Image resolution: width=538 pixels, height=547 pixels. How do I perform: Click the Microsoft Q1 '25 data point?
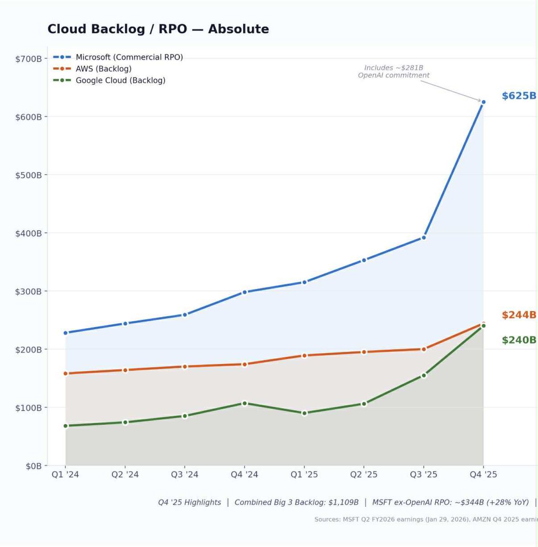point(304,282)
